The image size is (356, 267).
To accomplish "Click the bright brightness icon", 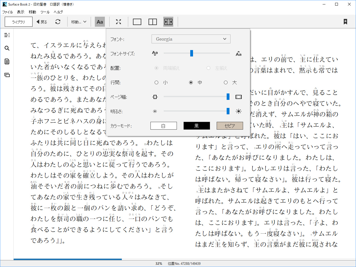I will 239,111.
